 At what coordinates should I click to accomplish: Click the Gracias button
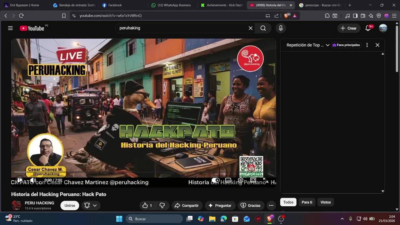(x=251, y=206)
